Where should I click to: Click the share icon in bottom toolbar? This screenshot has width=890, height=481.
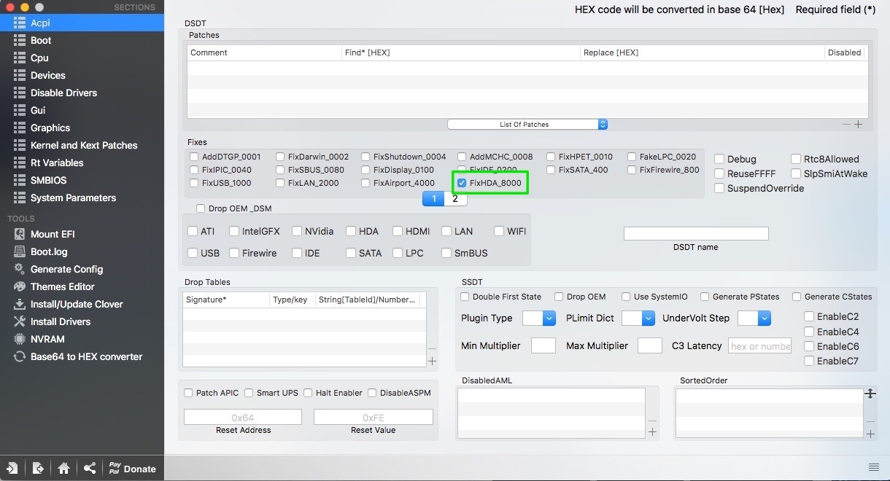(90, 469)
